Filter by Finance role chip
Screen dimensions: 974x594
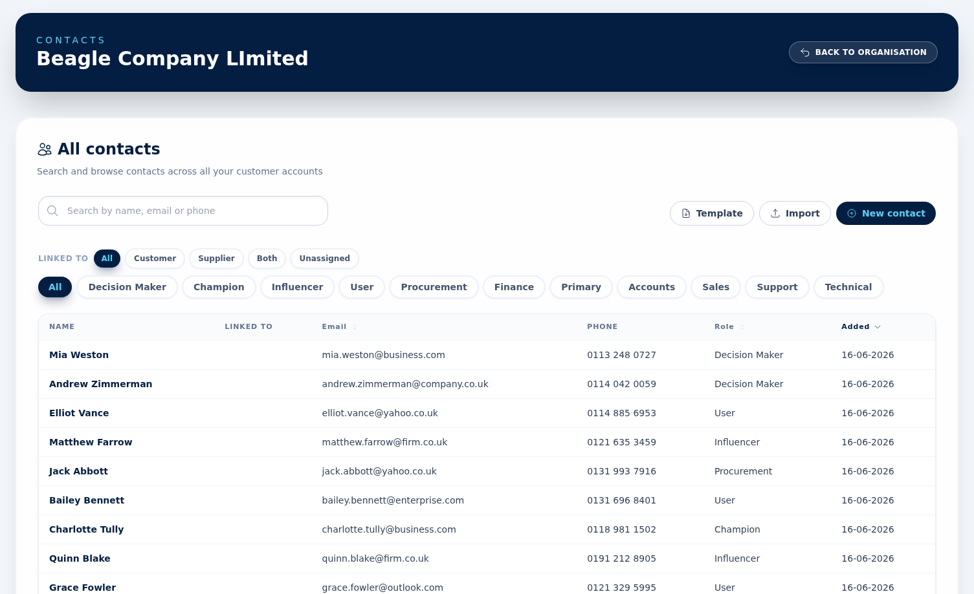click(514, 287)
